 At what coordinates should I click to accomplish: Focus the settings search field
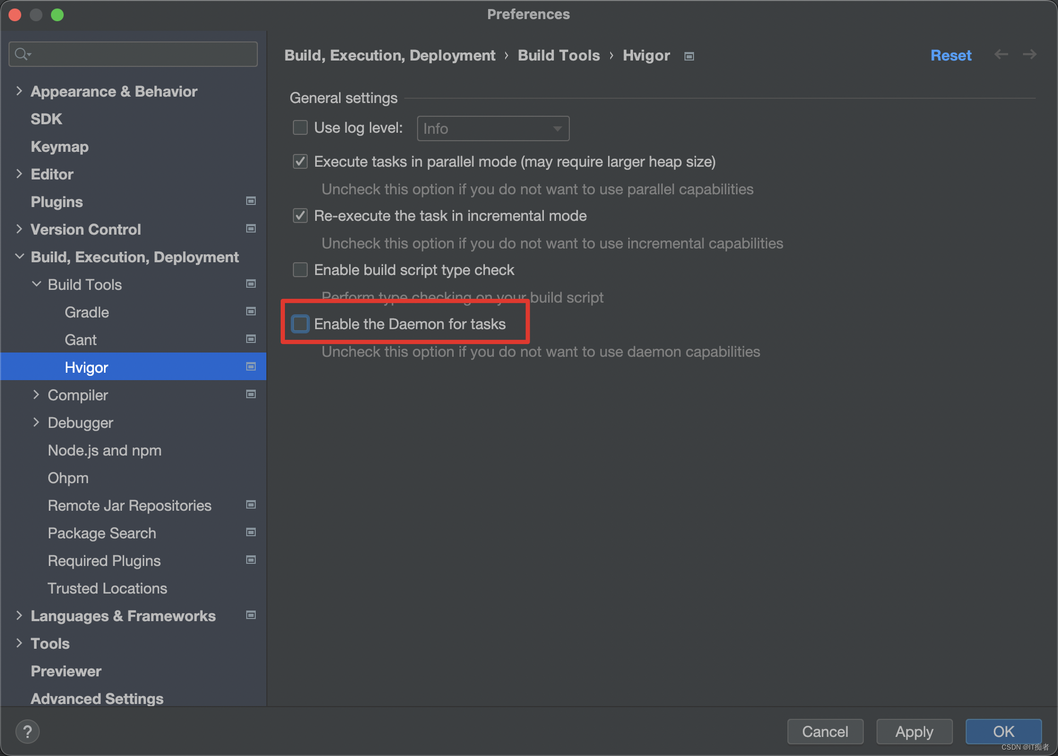tap(133, 54)
